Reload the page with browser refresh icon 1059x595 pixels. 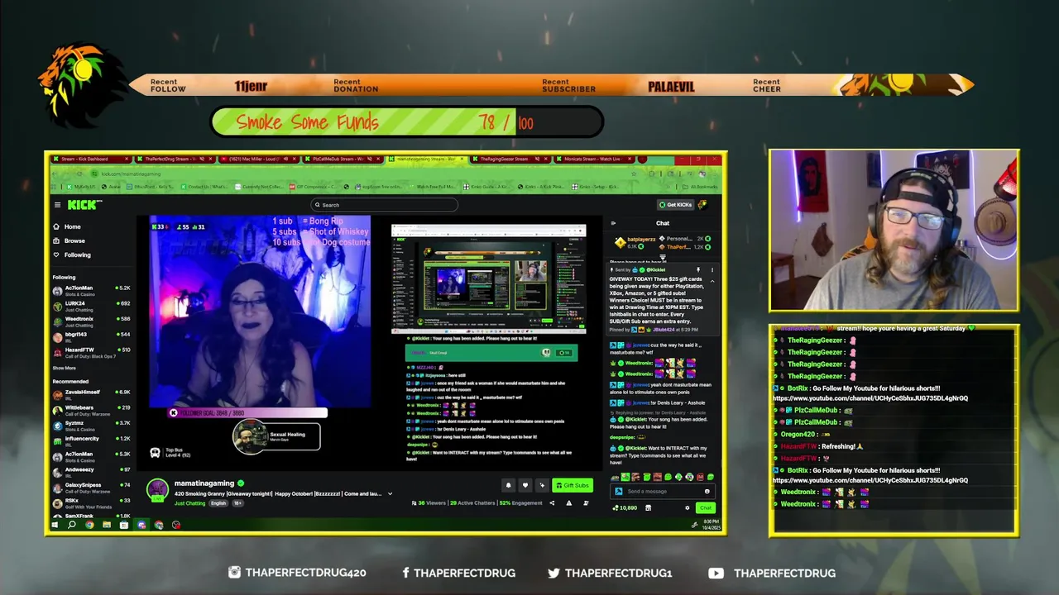(79, 174)
